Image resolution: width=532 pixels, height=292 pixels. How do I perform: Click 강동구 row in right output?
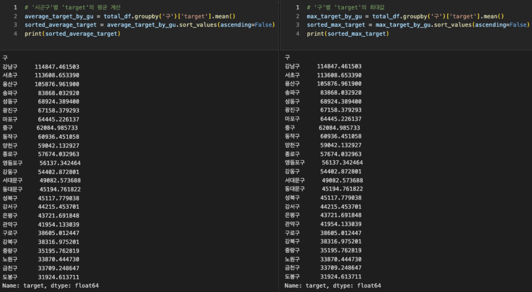323,172
